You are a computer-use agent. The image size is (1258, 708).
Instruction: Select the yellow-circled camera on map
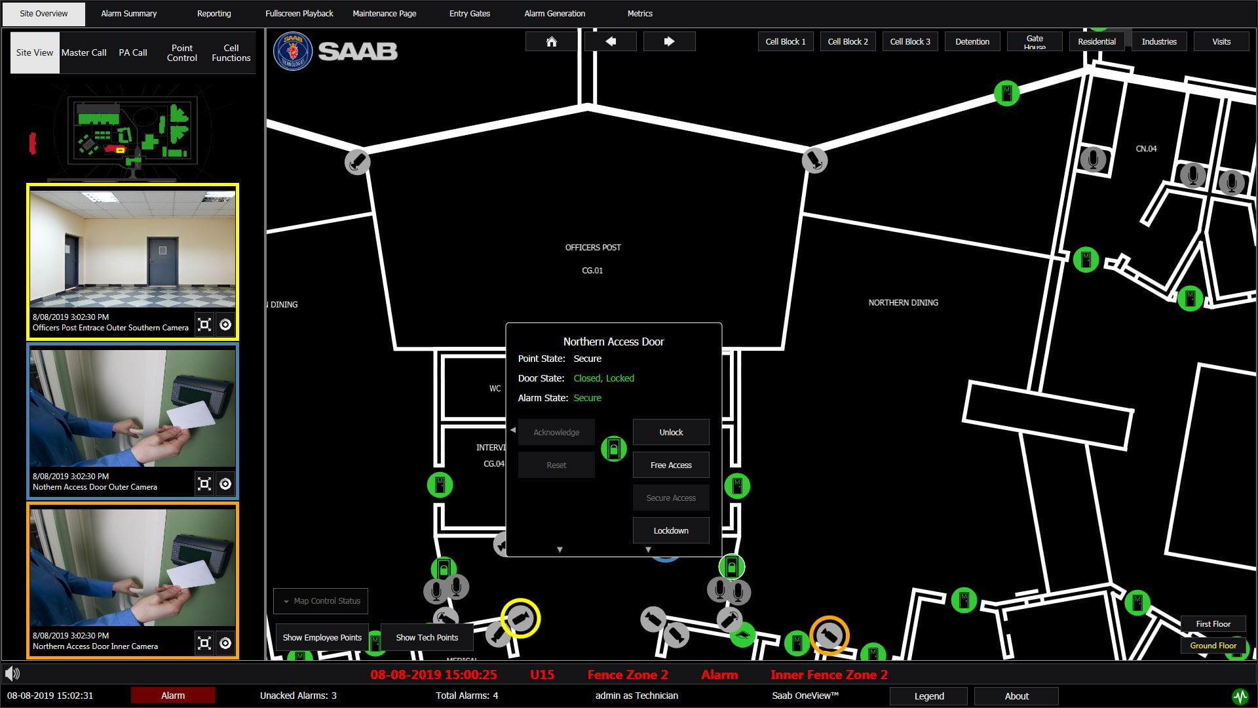click(520, 618)
